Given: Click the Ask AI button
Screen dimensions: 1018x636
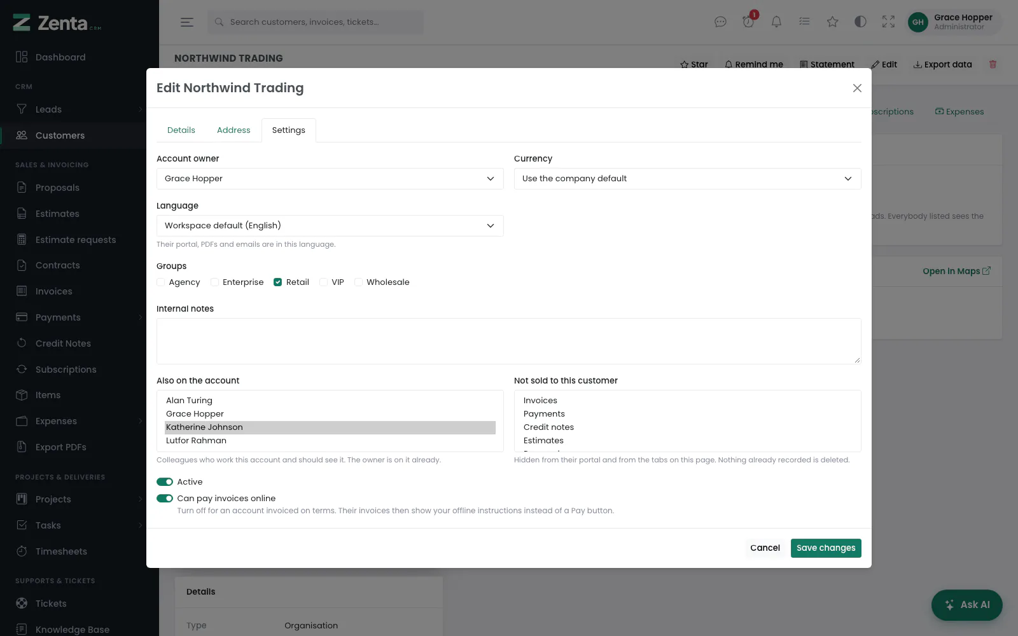Looking at the screenshot, I should [x=967, y=605].
